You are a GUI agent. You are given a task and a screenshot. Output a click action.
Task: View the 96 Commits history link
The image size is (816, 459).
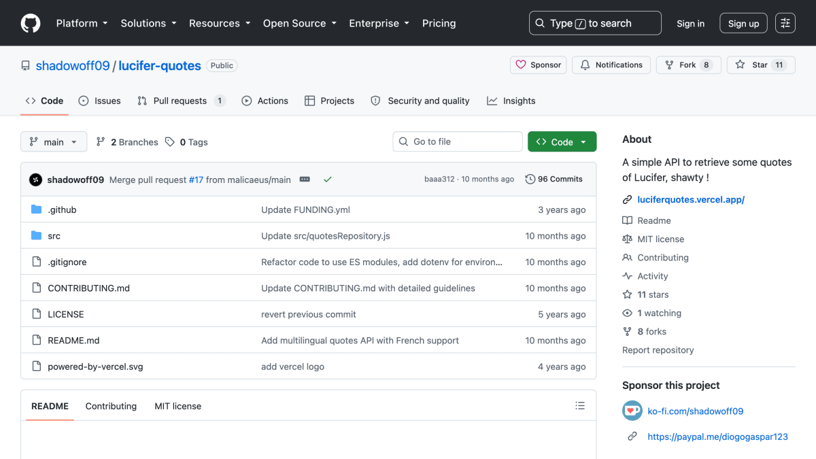tap(554, 180)
